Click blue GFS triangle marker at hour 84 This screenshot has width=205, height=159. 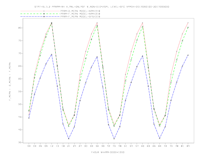[x=188, y=55]
